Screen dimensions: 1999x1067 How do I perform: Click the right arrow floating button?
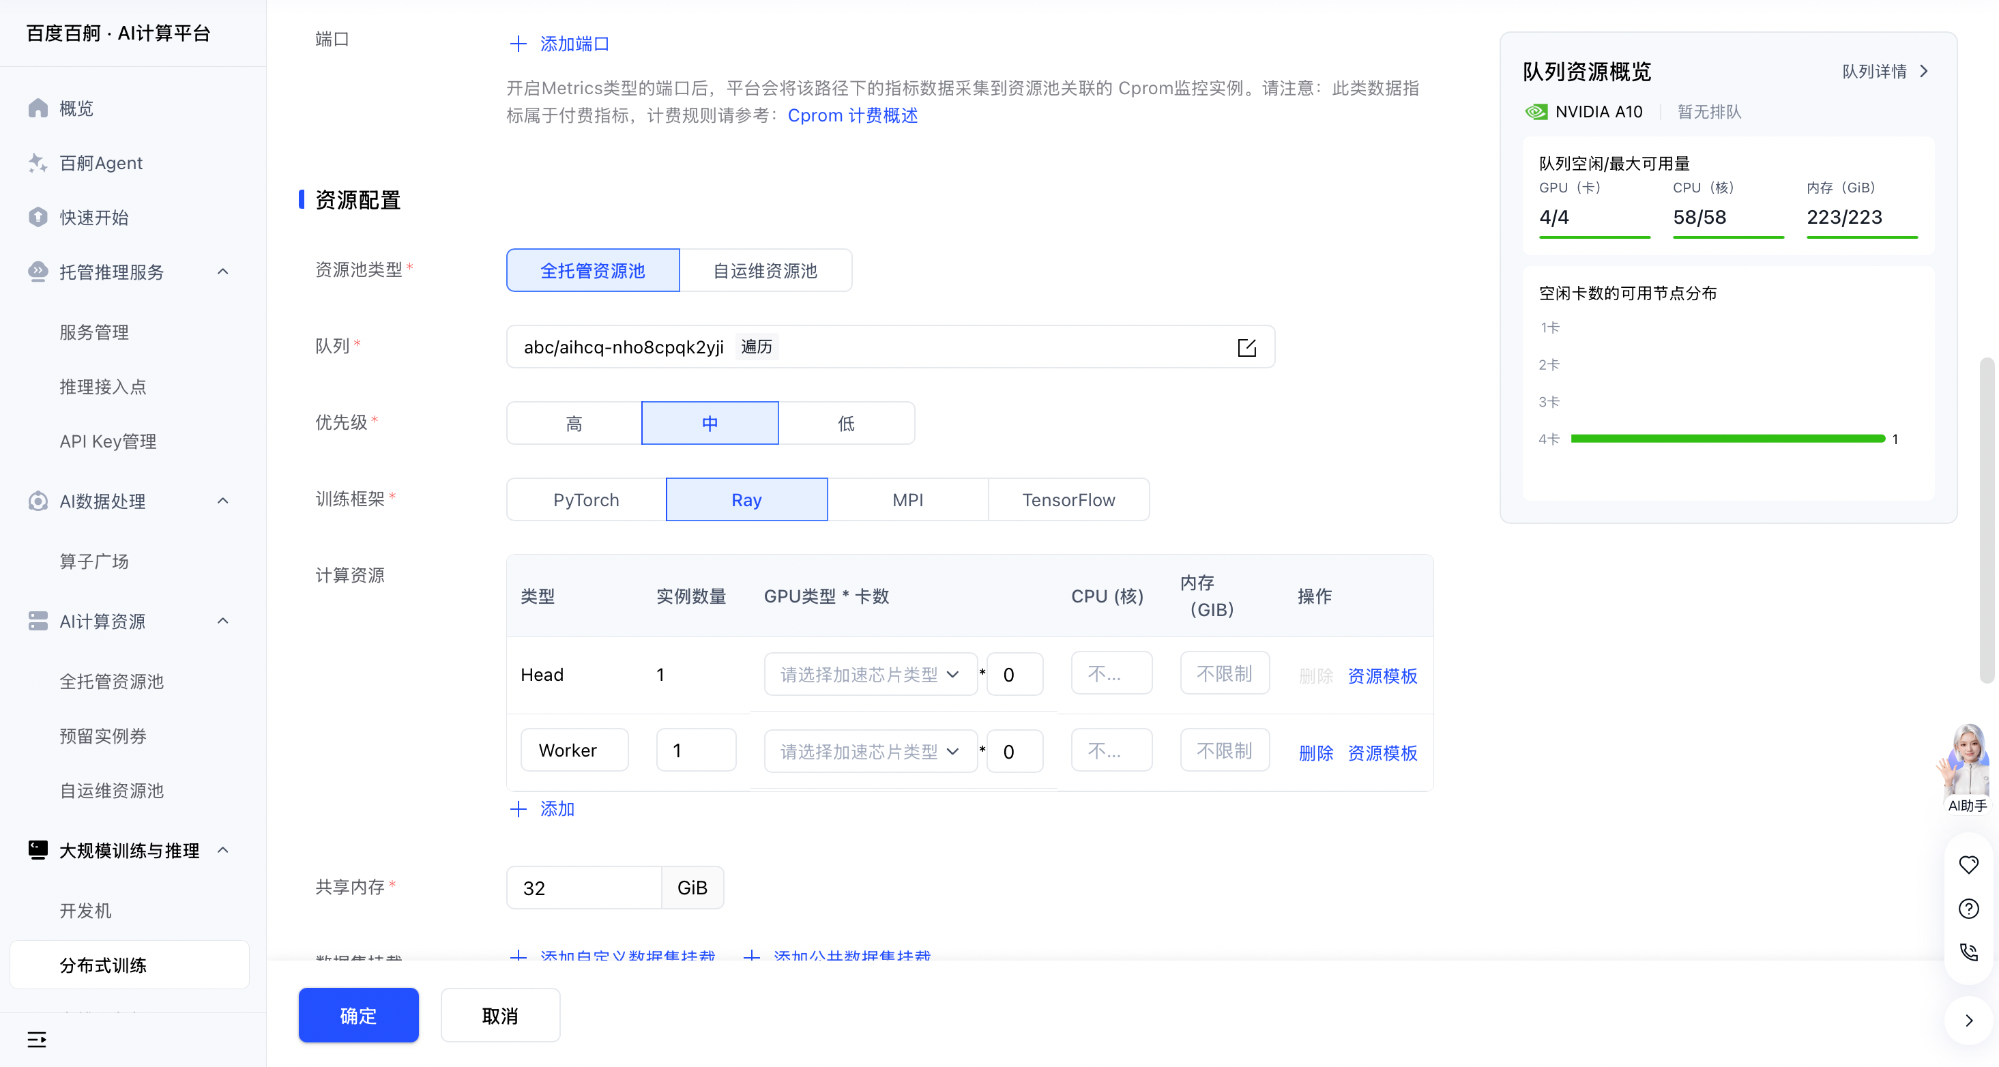tap(1969, 1020)
